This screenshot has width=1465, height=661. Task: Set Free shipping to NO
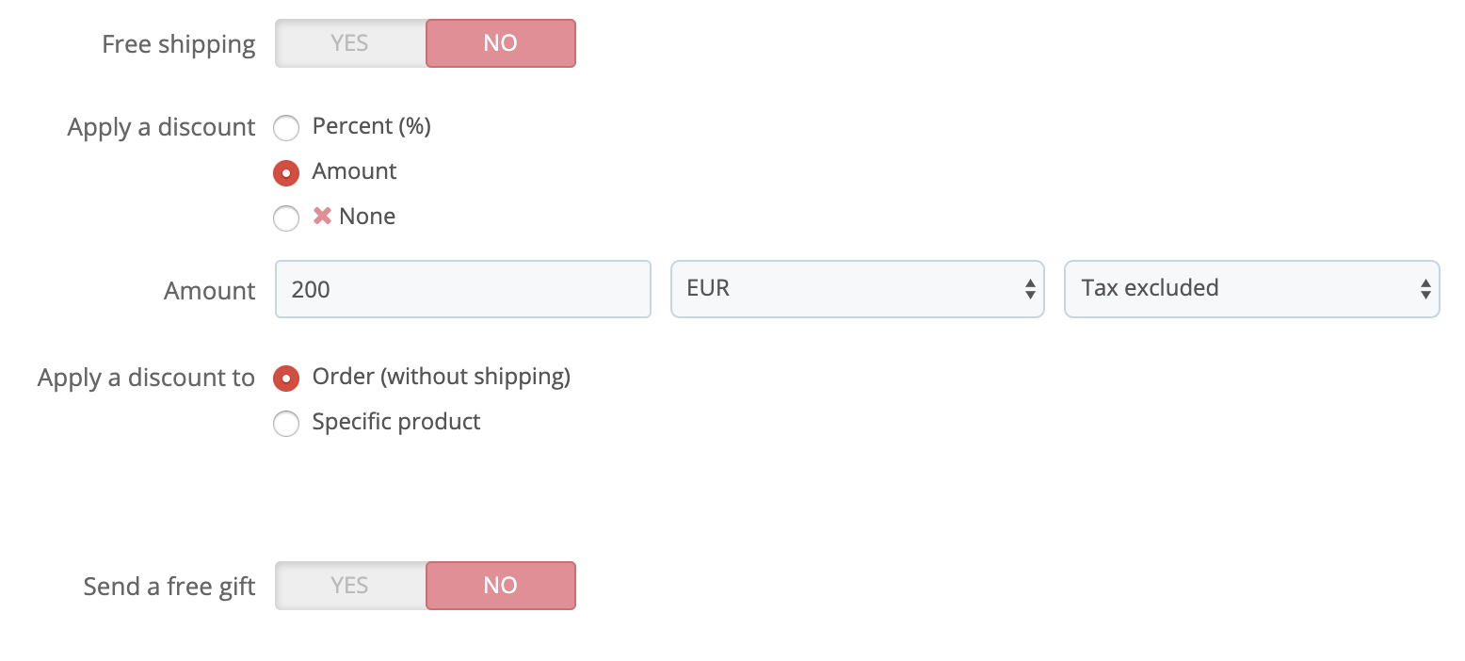click(x=500, y=43)
